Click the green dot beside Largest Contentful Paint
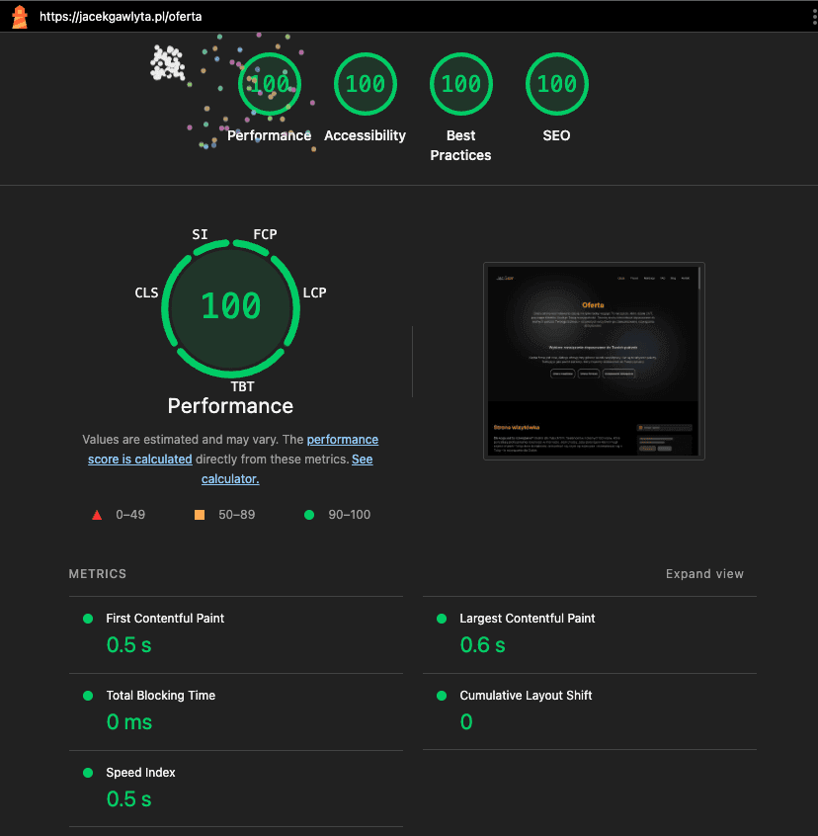The width and height of the screenshot is (818, 836). (x=442, y=619)
